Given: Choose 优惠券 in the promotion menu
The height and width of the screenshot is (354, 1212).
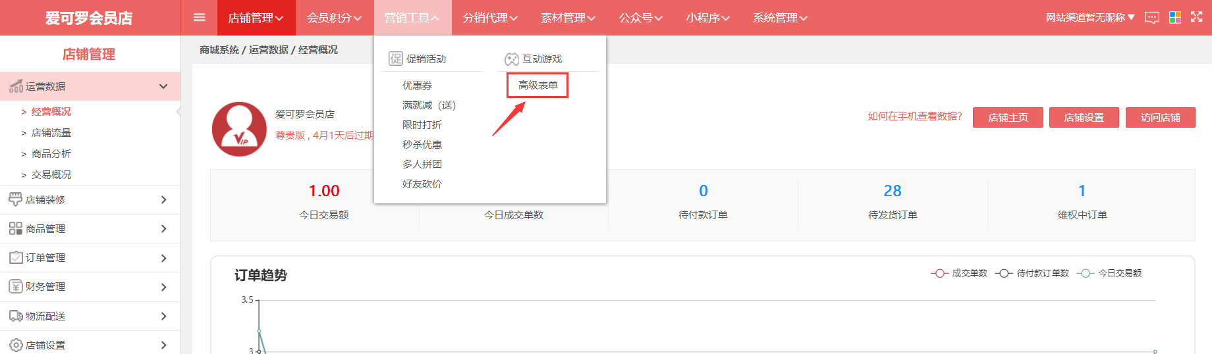Looking at the screenshot, I should click(417, 86).
